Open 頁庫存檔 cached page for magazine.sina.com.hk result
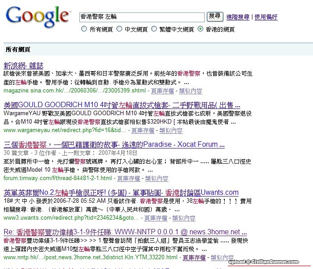The image size is (313, 269). click(162, 91)
